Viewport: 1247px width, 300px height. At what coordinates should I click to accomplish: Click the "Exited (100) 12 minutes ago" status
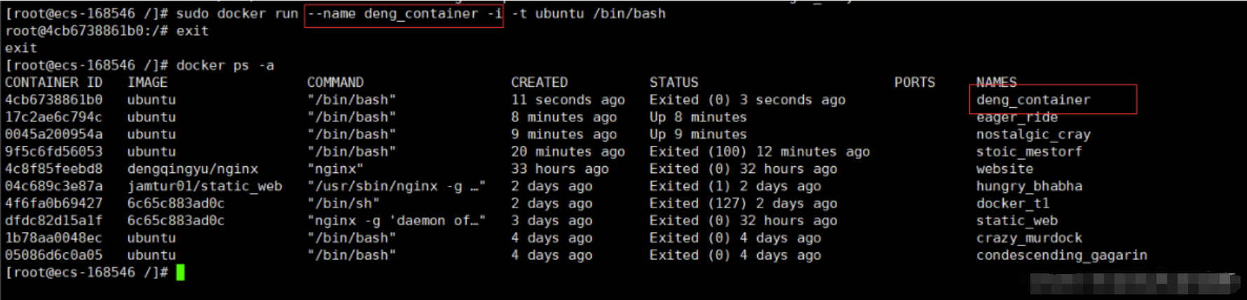[759, 151]
